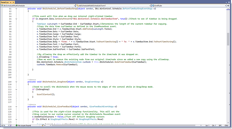
Task: Click the SPC indentation indicator
Action: [220, 125]
